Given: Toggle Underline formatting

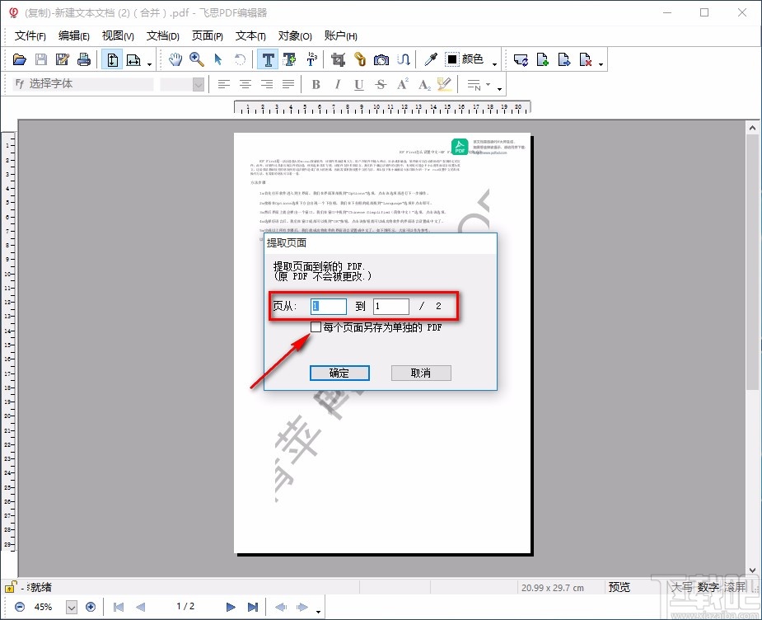Looking at the screenshot, I should pyautogui.click(x=358, y=85).
